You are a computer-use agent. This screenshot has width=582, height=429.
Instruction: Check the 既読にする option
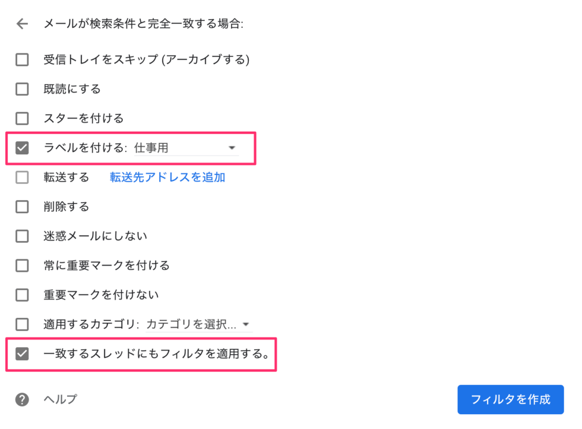coord(22,89)
